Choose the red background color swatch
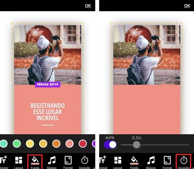Image resolution: width=194 pixels, height=169 pixels. (83, 144)
